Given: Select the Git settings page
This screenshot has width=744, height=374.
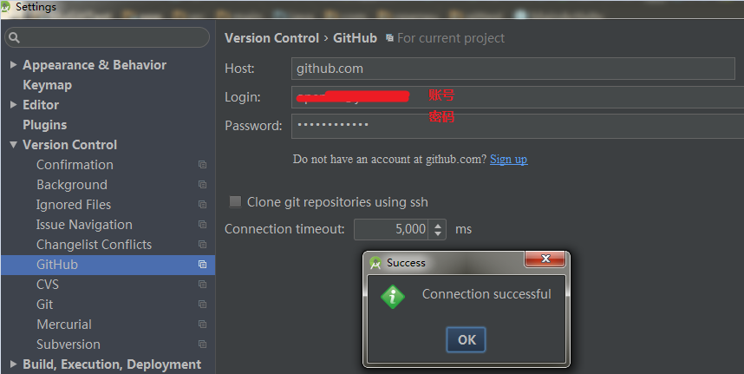Looking at the screenshot, I should coord(45,305).
